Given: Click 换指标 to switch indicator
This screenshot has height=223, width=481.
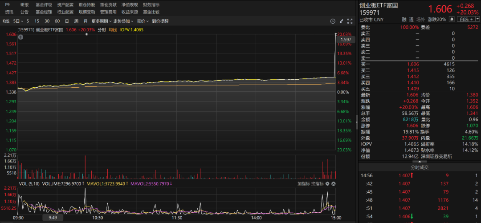Looking at the screenshot, I should coord(317,184).
